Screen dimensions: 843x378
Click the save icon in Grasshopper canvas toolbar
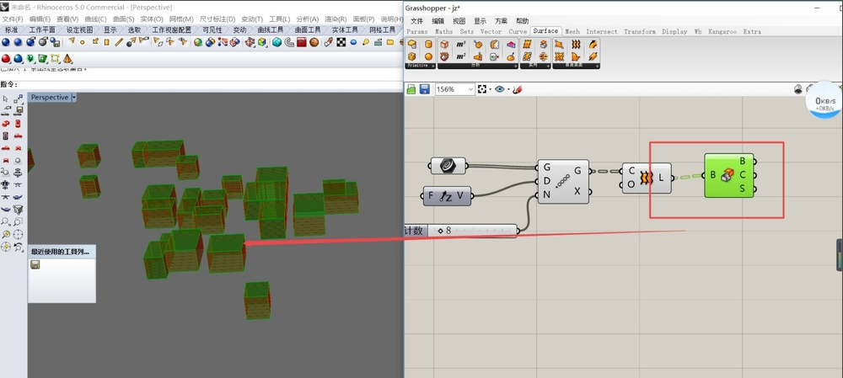(424, 89)
